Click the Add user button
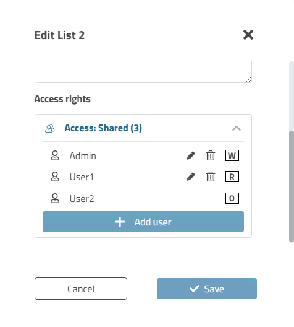Screen dimensions: 294x327 pyautogui.click(x=143, y=222)
